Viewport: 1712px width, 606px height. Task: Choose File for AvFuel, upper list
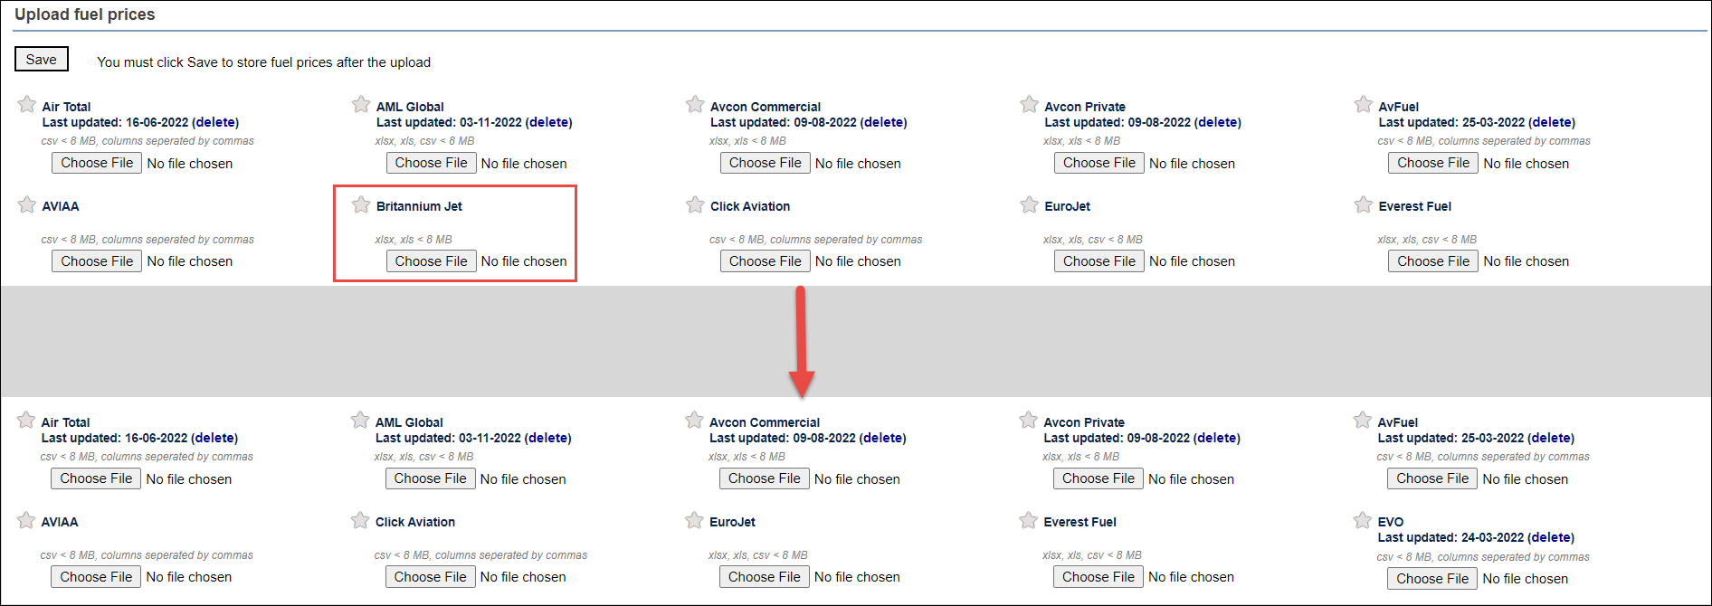1433,163
